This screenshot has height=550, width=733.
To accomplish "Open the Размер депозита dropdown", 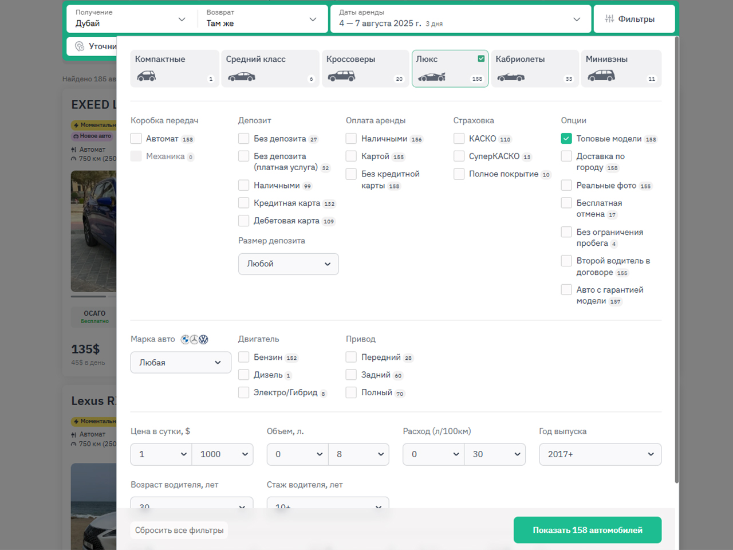I will (289, 264).
